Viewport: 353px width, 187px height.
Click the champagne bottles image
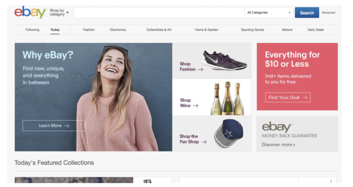pyautogui.click(x=228, y=98)
